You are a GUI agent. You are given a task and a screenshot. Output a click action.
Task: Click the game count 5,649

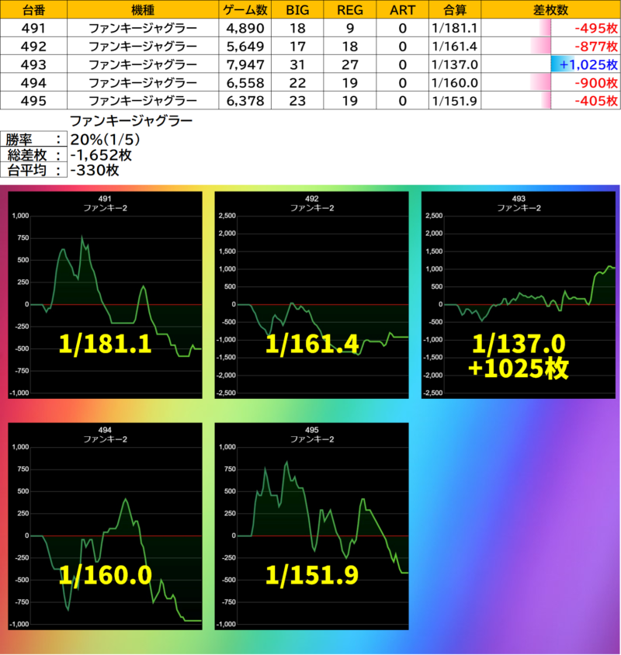pyautogui.click(x=245, y=46)
